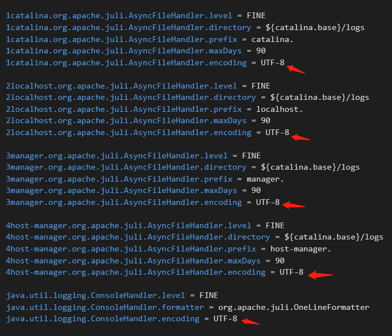Screen dimensions: 392x336
Task: Click the java.util.logging.ConsoleHandler.level key
Action: click(95, 296)
